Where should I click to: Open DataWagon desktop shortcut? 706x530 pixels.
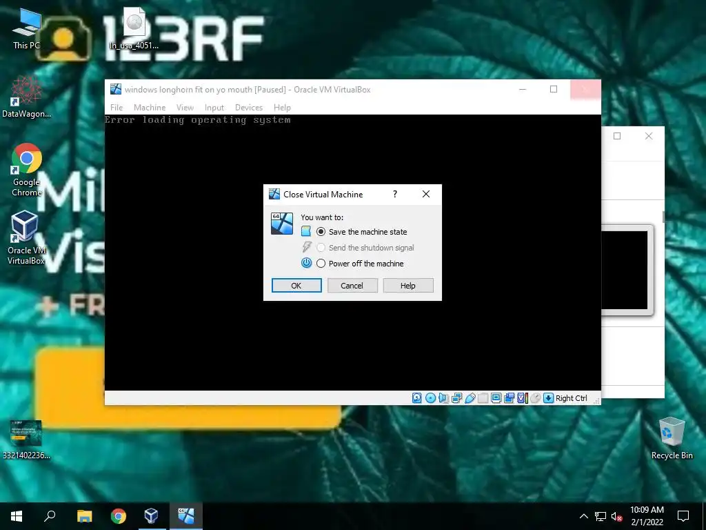click(26, 97)
